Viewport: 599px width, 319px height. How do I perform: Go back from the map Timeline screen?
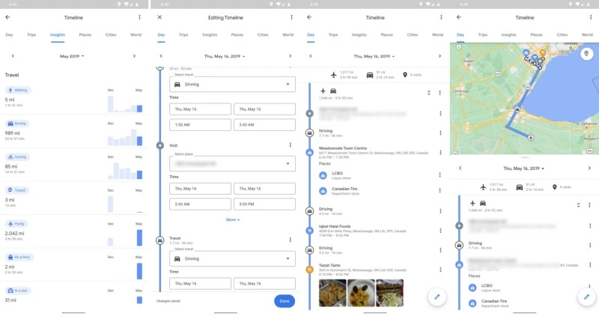tap(459, 17)
